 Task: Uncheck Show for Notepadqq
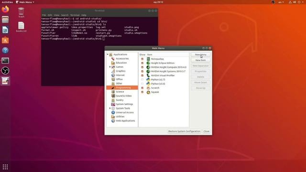(142, 59)
